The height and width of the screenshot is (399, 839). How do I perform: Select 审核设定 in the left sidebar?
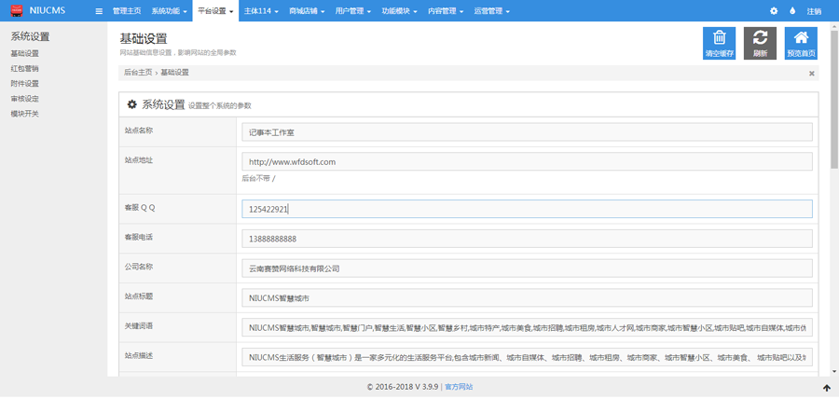pyautogui.click(x=24, y=99)
